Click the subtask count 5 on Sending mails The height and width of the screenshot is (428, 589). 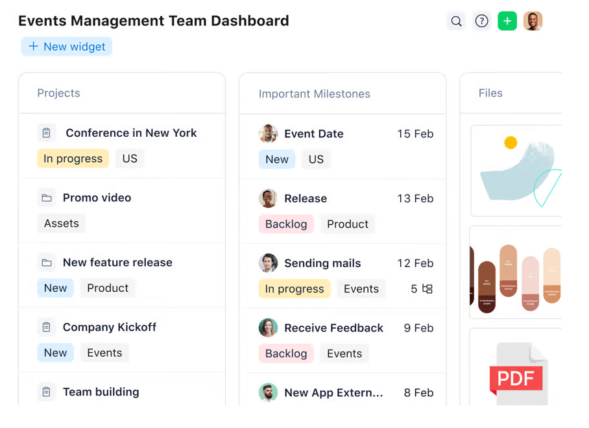(414, 289)
